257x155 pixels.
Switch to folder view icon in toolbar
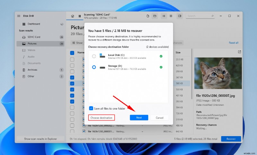click(155, 16)
